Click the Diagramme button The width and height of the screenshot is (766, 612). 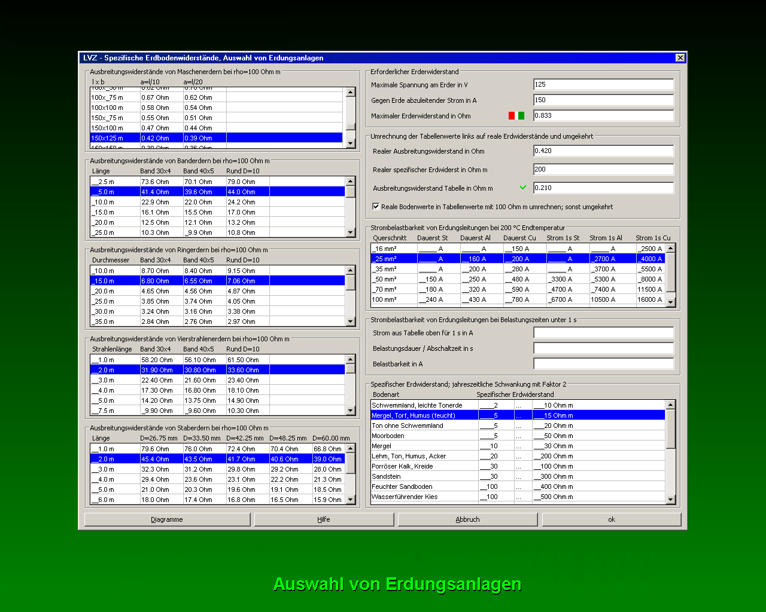pyautogui.click(x=167, y=519)
